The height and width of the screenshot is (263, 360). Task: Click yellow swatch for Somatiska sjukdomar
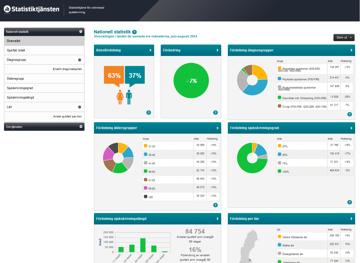(279, 68)
